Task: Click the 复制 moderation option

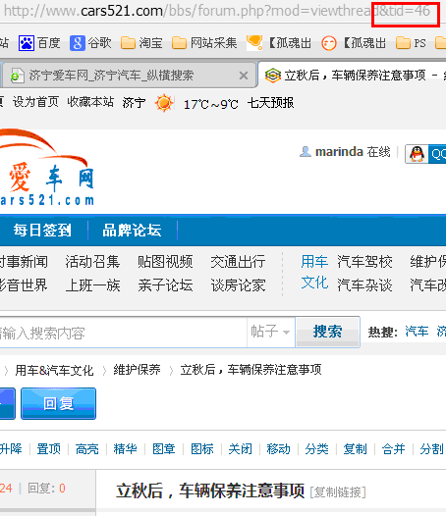Action: point(355,449)
